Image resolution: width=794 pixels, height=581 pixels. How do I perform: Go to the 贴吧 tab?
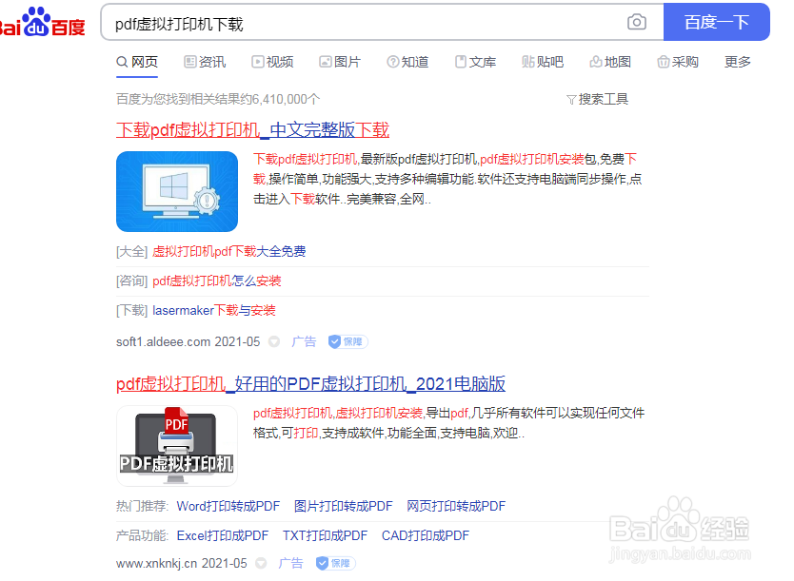(x=543, y=62)
